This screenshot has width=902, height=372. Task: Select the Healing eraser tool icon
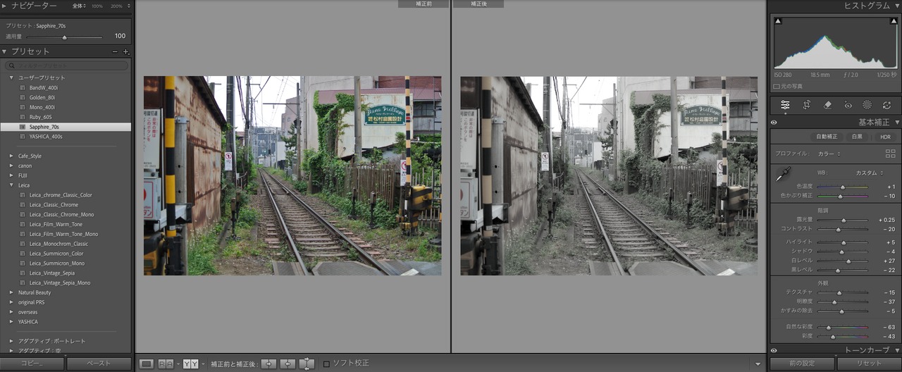pyautogui.click(x=827, y=105)
